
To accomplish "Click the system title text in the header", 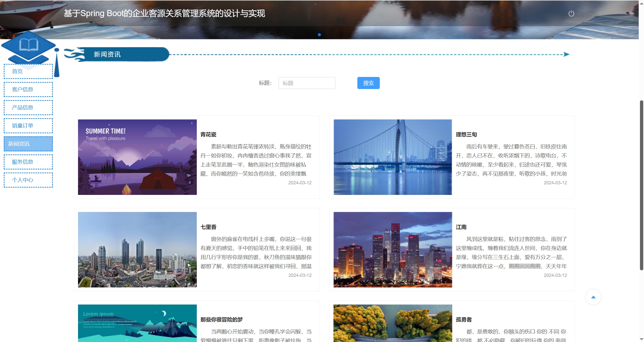I will (x=164, y=13).
